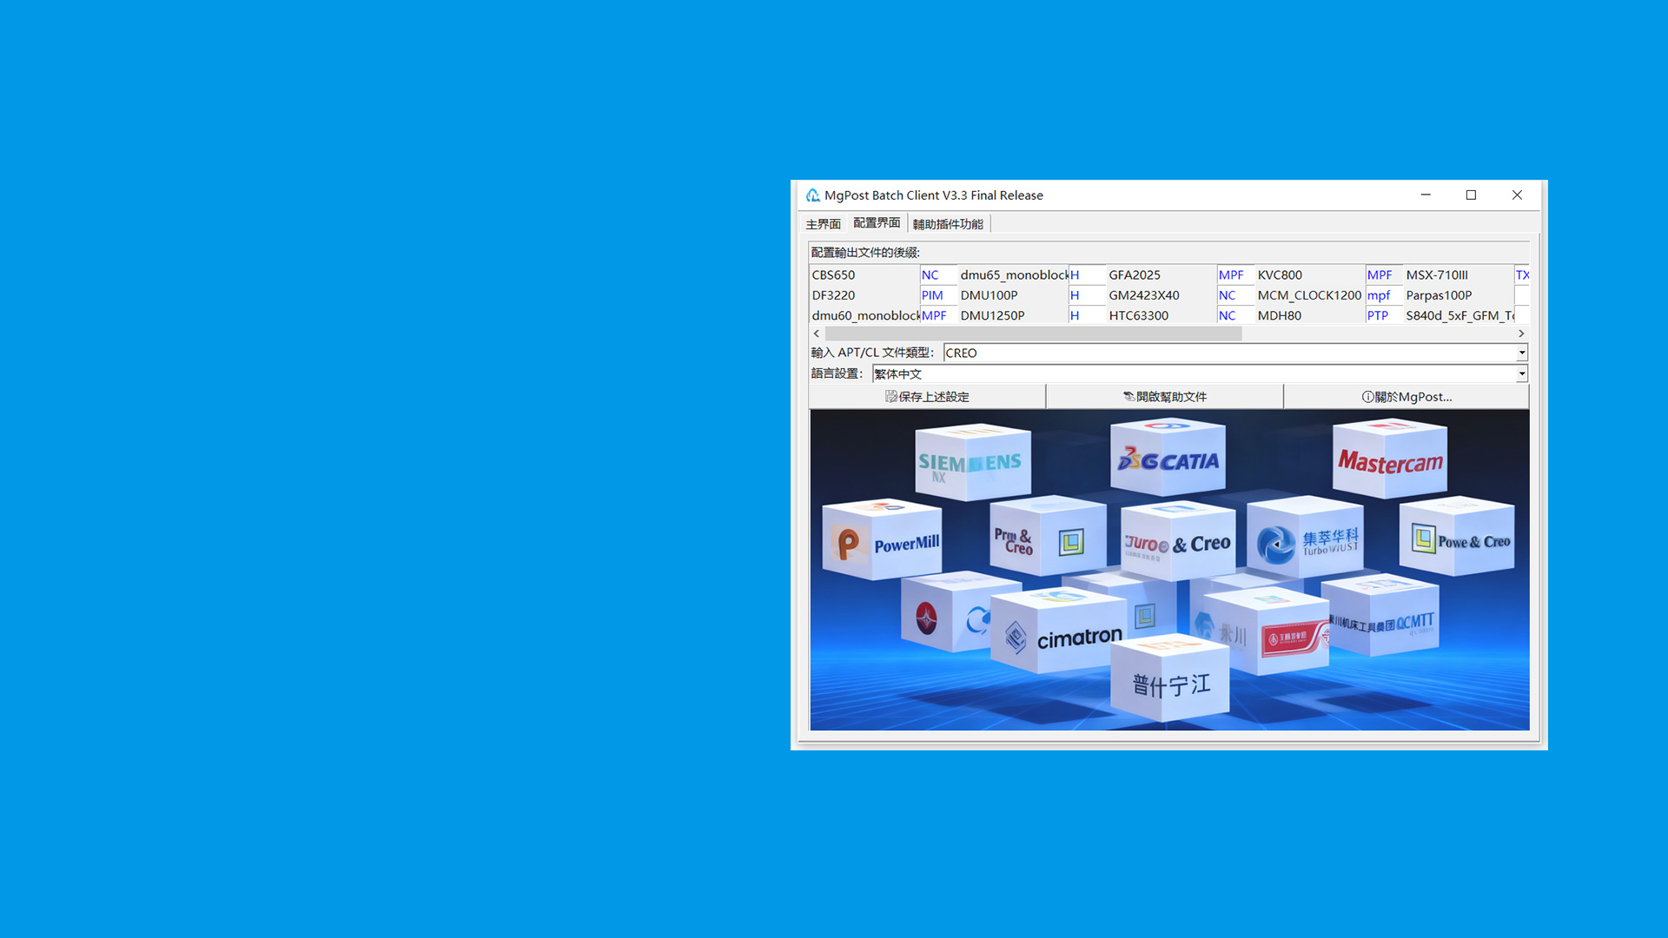Edit the H suffix for dmu65_monoblock
Viewport: 1668px width, 938px height.
pos(1087,274)
